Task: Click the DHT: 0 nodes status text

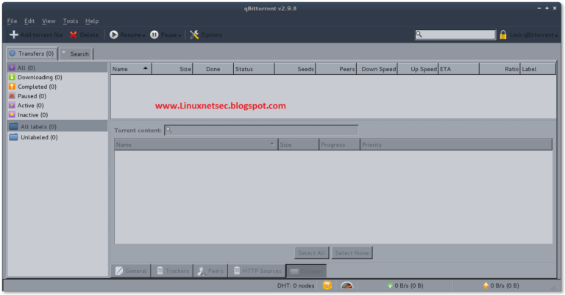Action: pos(296,285)
